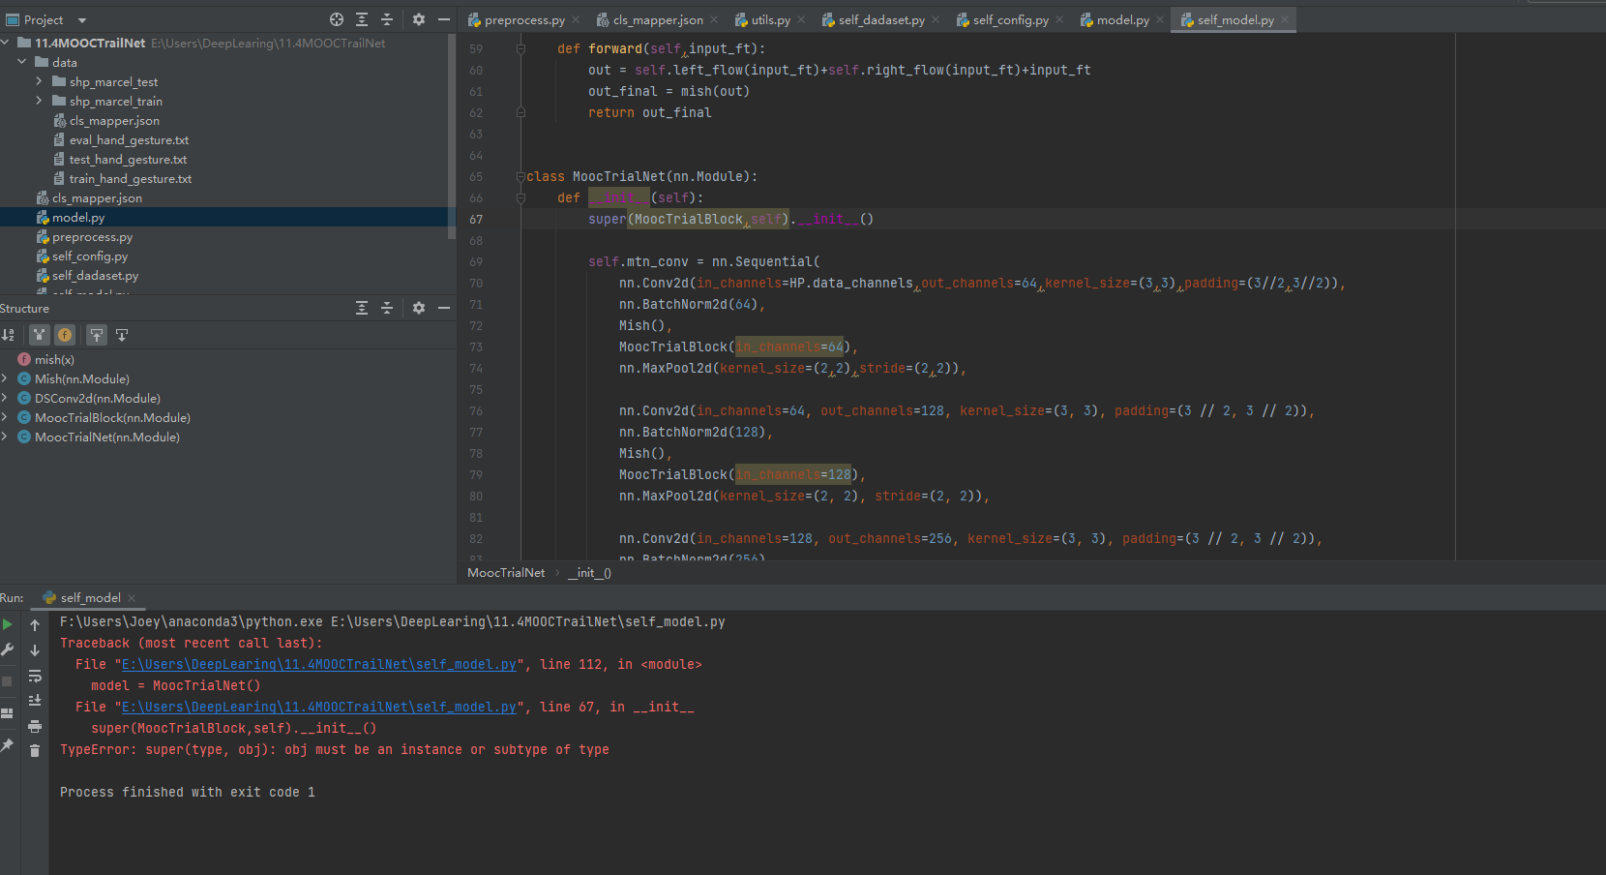Screen dimensions: 1606x875
Task: Toggle alphabetical sorting in Structure panel
Action: (x=9, y=335)
